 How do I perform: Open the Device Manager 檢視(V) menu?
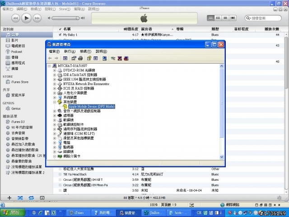85,51
